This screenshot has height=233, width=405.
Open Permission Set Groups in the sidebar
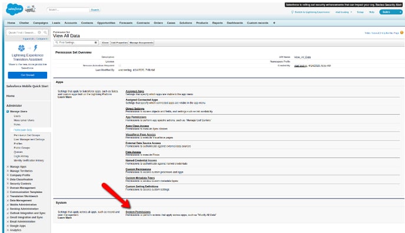(x=26, y=135)
